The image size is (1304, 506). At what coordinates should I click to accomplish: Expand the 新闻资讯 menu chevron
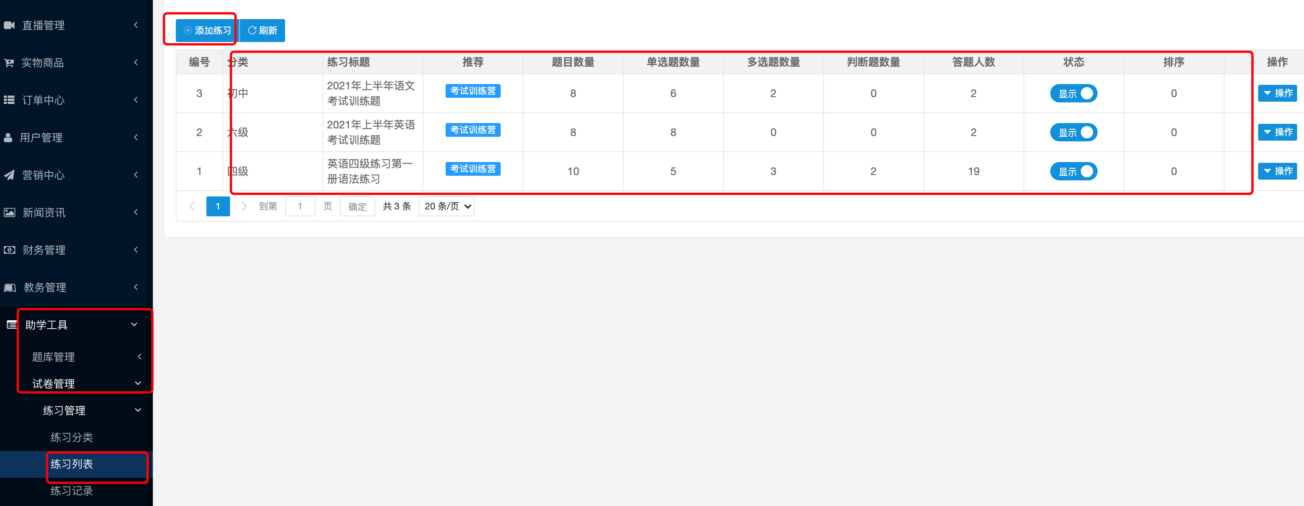pos(136,212)
